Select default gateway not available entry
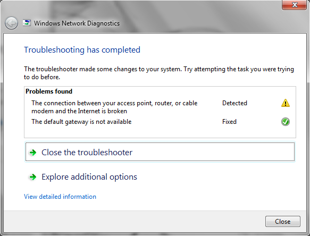The image size is (310, 236). click(81, 122)
